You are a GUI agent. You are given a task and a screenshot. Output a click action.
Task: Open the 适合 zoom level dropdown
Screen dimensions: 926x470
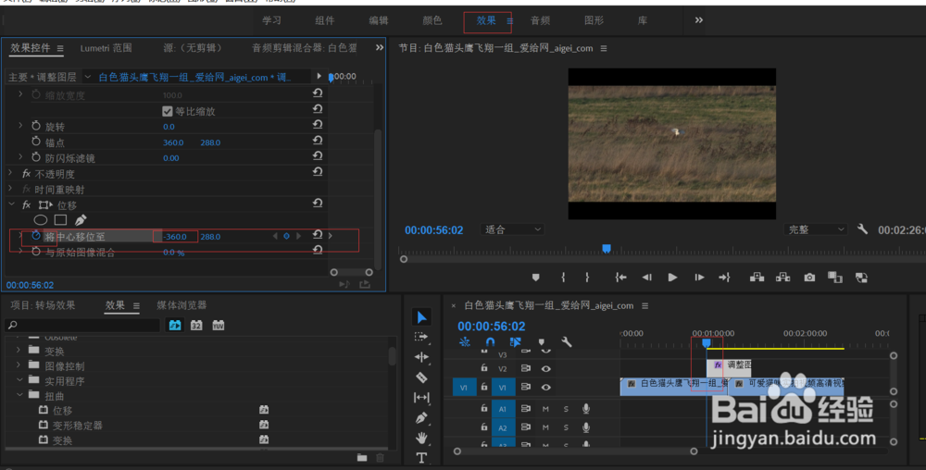(511, 229)
